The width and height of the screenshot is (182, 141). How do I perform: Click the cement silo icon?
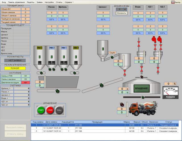[x=102, y=50]
